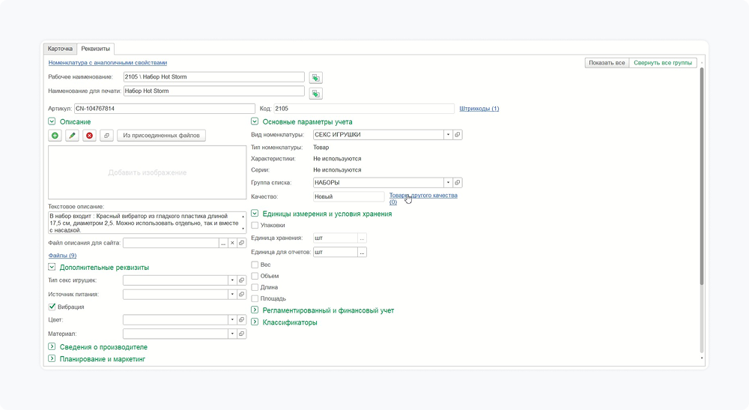This screenshot has width=749, height=410.
Task: Open Цвет dropdown
Action: (x=232, y=320)
